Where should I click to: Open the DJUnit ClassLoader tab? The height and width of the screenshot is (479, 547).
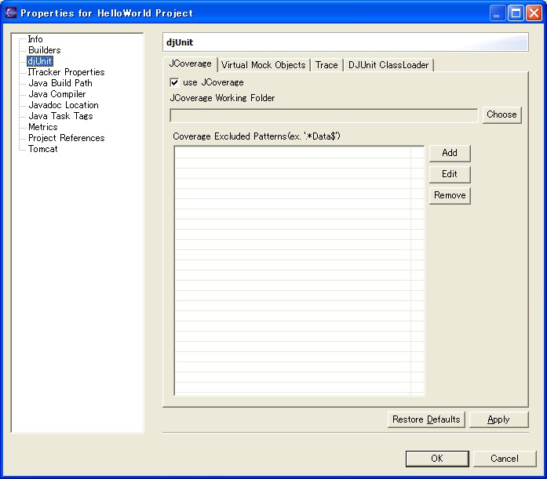tap(388, 65)
